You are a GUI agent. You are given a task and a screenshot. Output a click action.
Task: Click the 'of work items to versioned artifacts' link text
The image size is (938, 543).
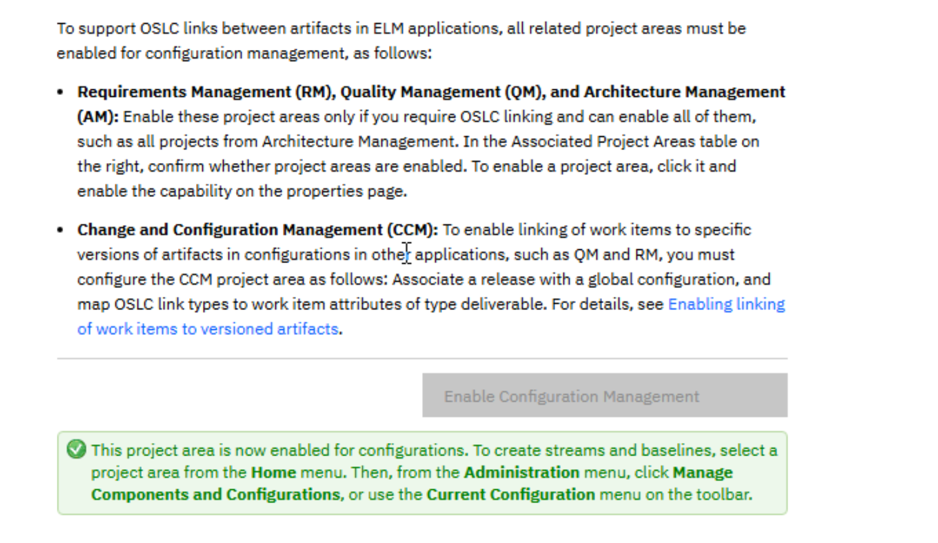(207, 329)
